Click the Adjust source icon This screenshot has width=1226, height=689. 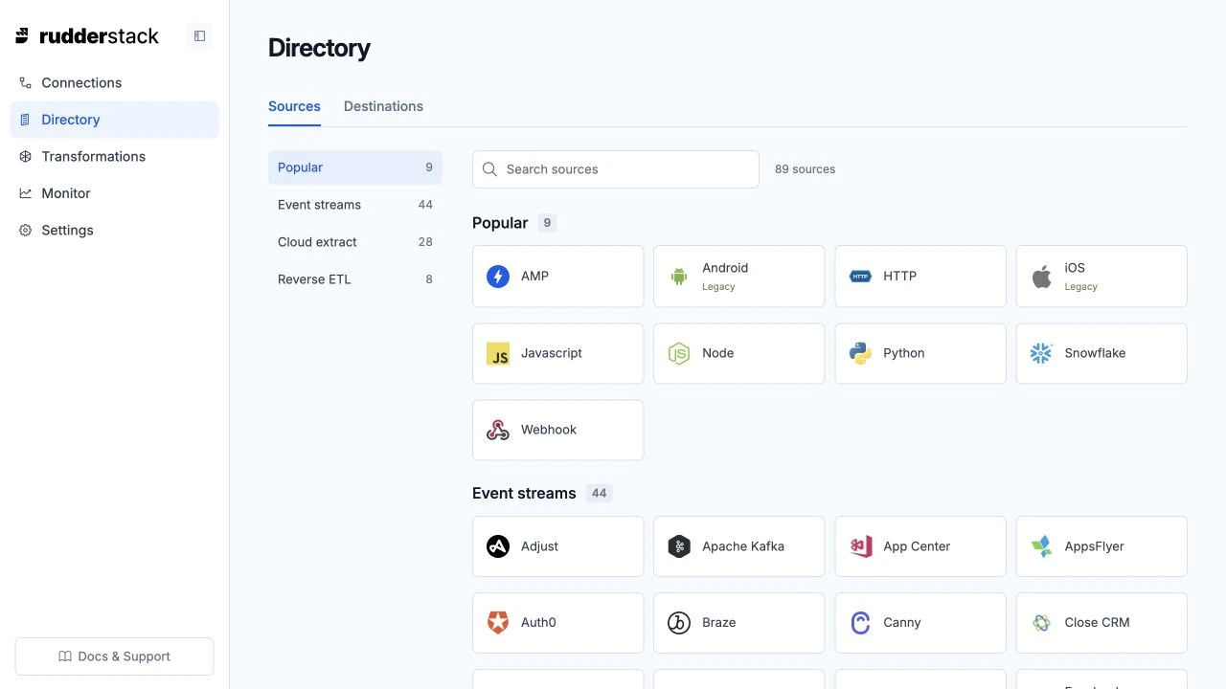tap(498, 546)
